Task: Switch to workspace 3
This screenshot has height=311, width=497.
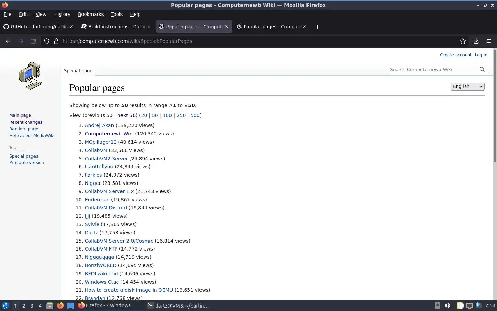Action: coord(32,306)
